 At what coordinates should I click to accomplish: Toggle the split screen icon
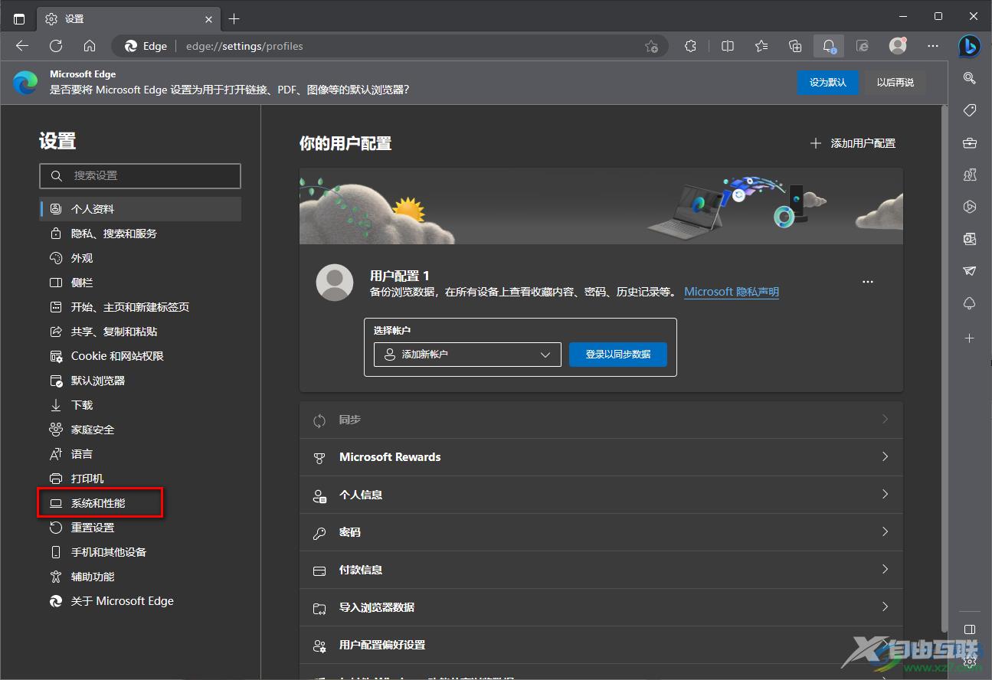point(728,46)
